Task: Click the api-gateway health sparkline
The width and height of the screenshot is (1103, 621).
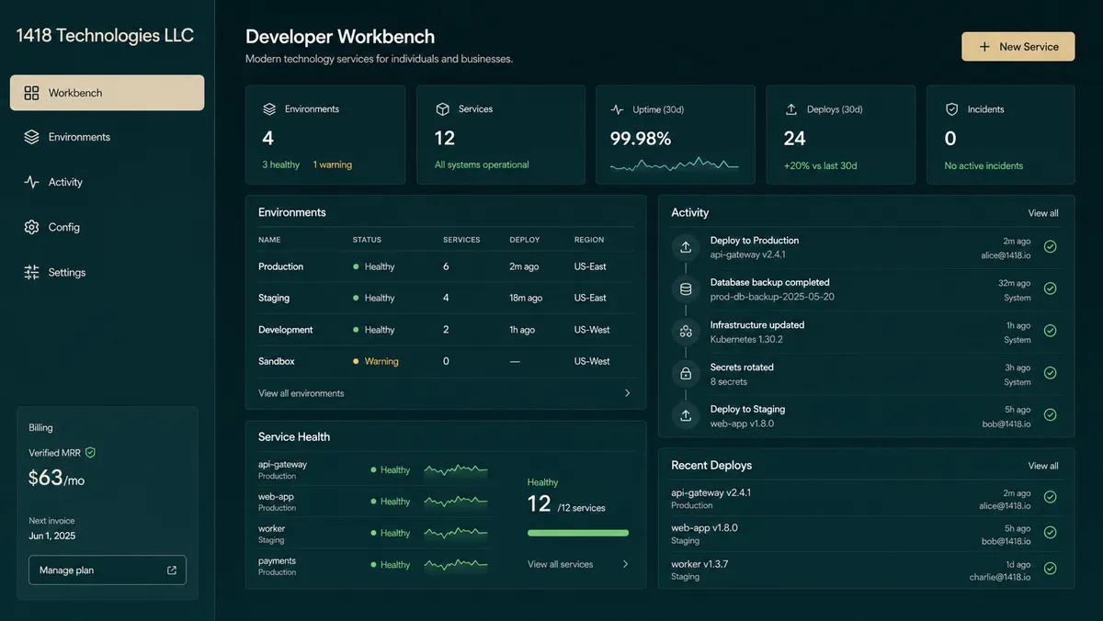Action: coord(456,469)
